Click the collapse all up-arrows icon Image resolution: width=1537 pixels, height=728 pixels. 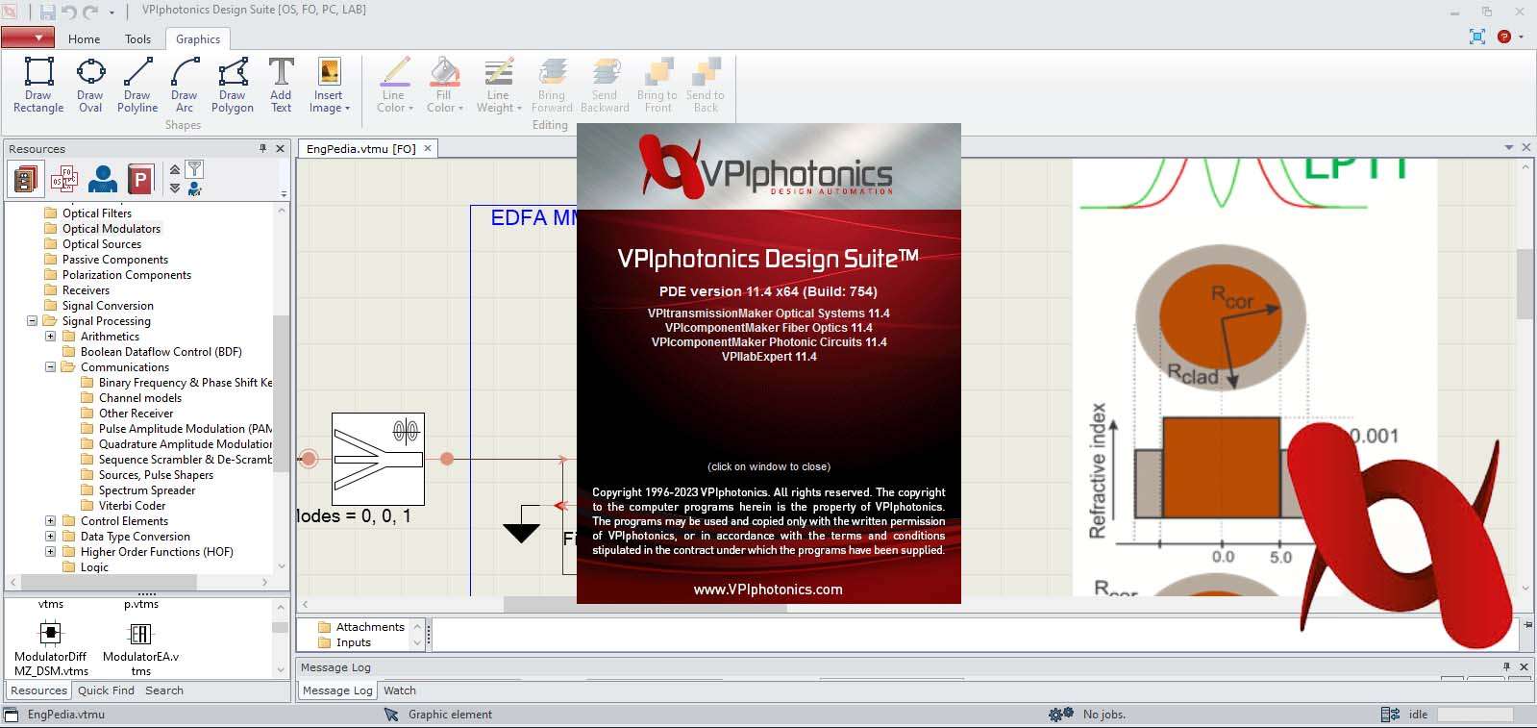coord(175,169)
